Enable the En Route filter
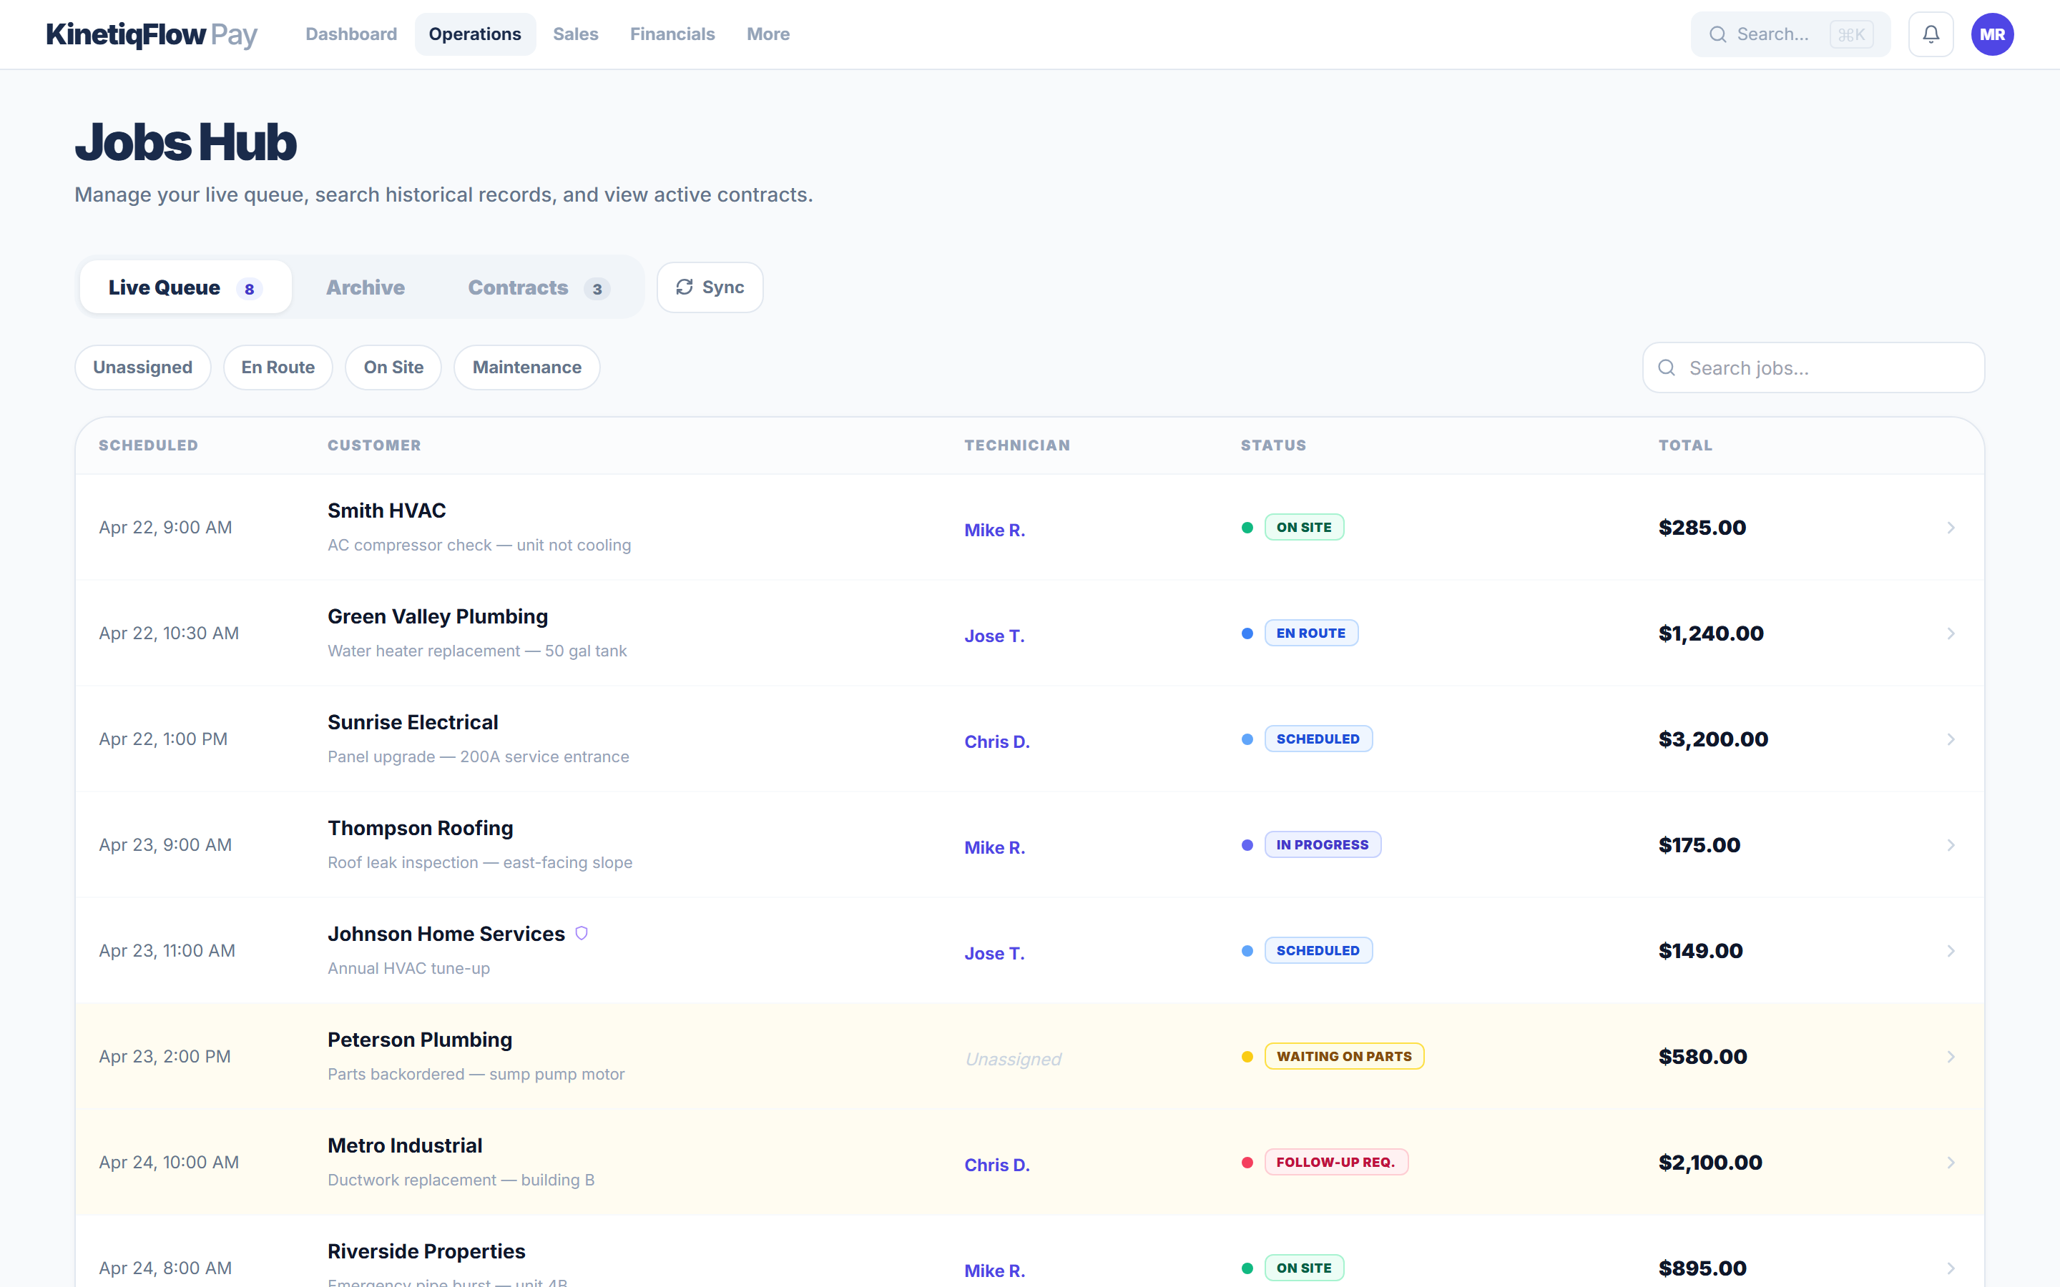This screenshot has height=1287, width=2060. coord(278,367)
